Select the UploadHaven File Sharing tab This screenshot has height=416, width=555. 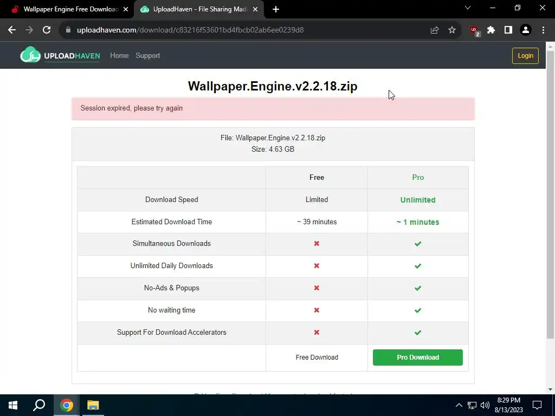coord(200,10)
